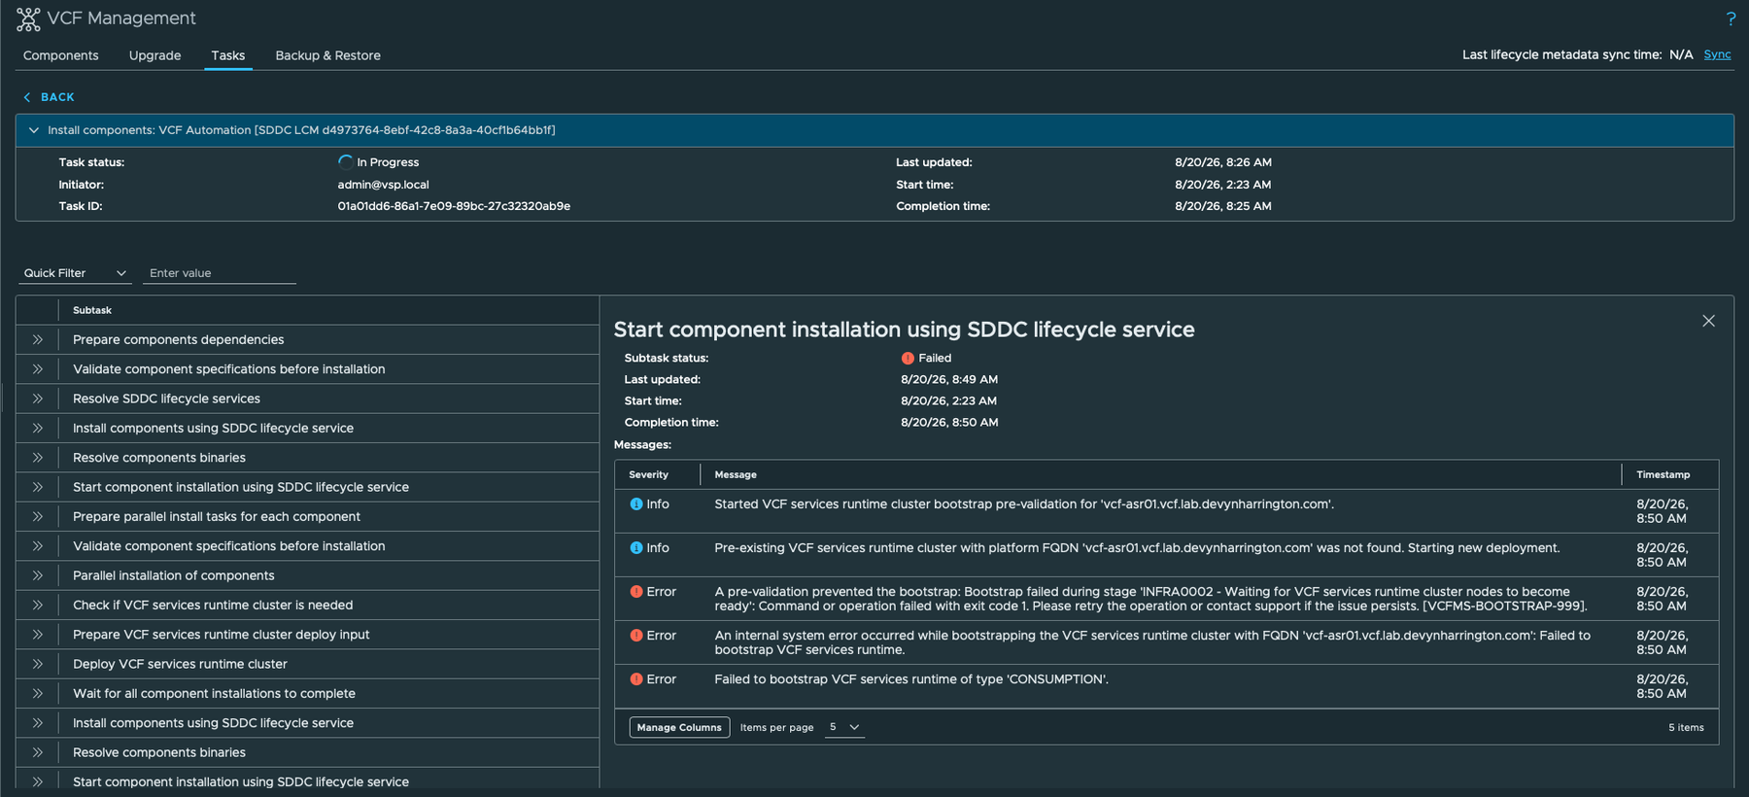The image size is (1749, 797).
Task: Close the subtask details panel
Action: (1708, 321)
